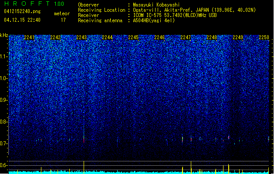Click the 'meteor' label

pos(62,13)
